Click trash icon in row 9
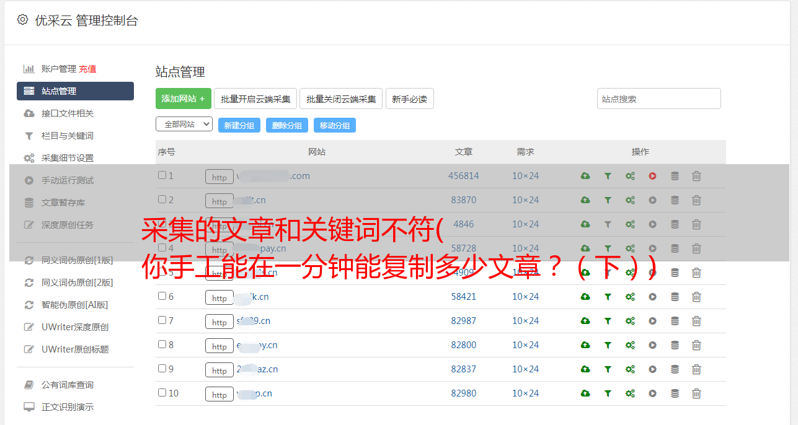This screenshot has width=798, height=425. pos(696,369)
